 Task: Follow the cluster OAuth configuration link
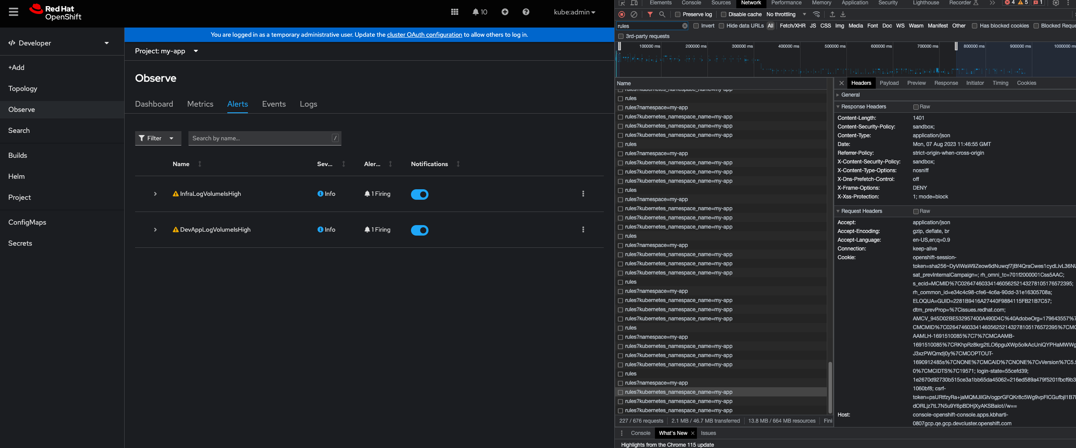pyautogui.click(x=424, y=35)
